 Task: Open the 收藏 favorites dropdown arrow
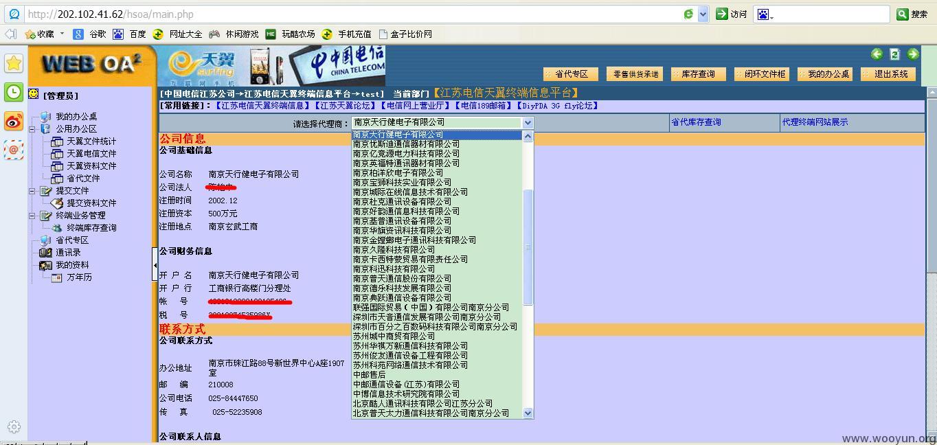click(62, 33)
